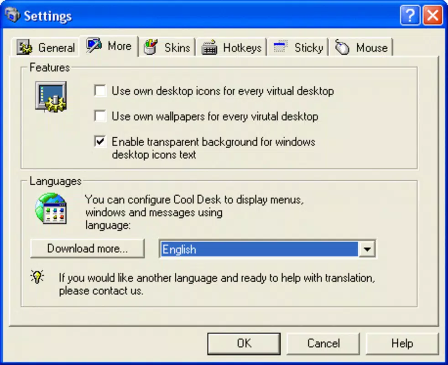Click the Settings title bar app icon
This screenshot has height=365, width=448.
tap(12, 14)
